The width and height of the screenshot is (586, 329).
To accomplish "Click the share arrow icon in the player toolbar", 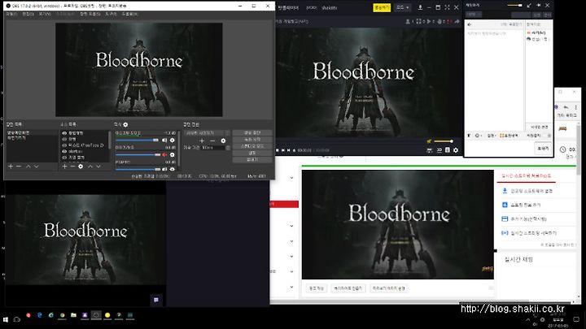I will pos(457,22).
